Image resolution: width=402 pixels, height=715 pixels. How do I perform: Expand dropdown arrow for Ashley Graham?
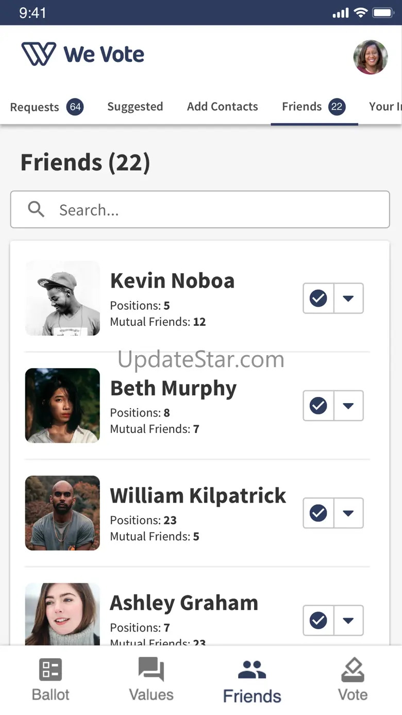pyautogui.click(x=348, y=620)
